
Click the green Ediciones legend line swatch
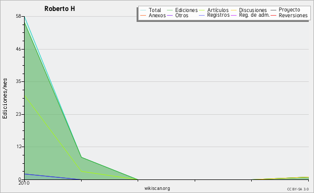point(170,10)
